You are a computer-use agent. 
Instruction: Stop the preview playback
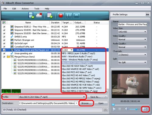[x=120, y=109]
